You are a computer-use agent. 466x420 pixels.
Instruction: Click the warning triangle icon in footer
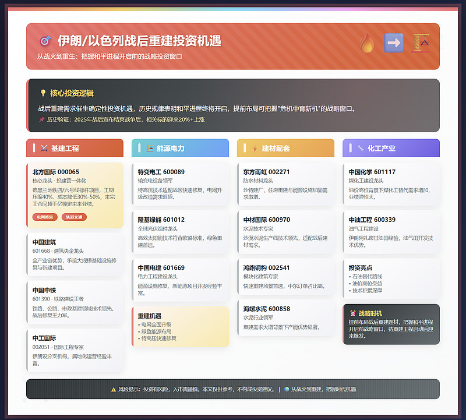click(114, 389)
